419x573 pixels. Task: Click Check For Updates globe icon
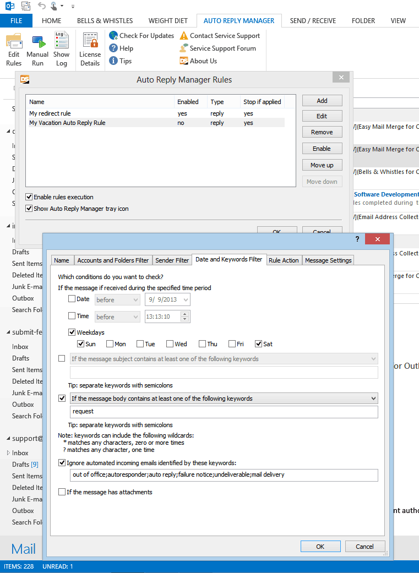(x=113, y=36)
